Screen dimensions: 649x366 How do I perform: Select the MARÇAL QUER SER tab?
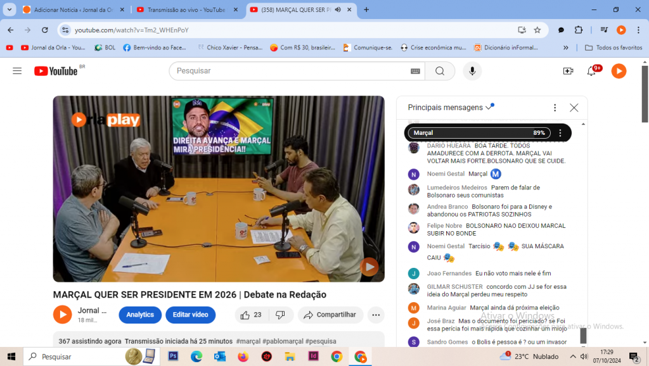pos(300,9)
